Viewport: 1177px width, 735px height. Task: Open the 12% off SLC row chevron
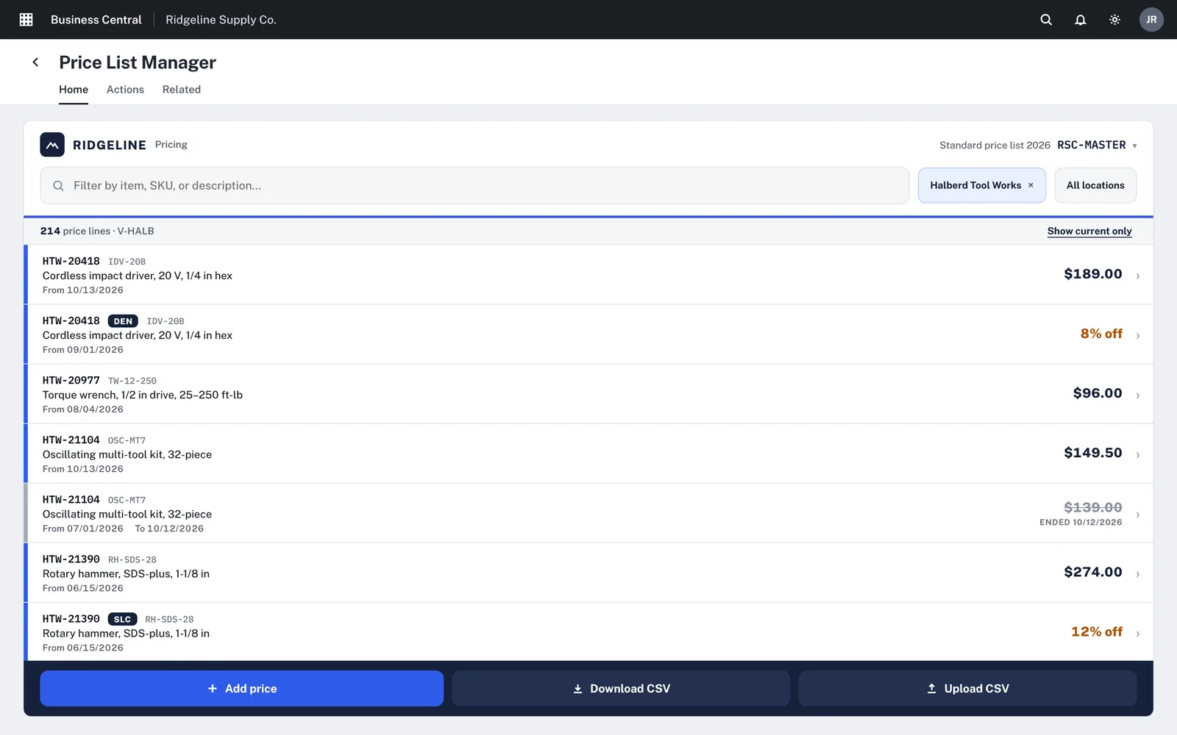click(x=1138, y=633)
